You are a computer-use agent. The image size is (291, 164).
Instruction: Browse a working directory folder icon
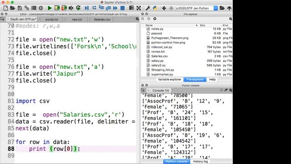(x=222, y=8)
